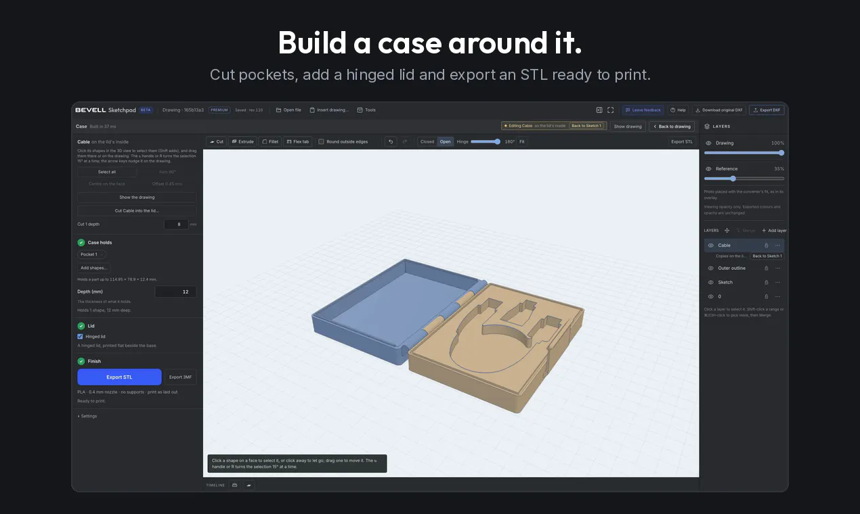Image resolution: width=860 pixels, height=514 pixels.
Task: Click the PREMIUM badge
Action: click(219, 110)
